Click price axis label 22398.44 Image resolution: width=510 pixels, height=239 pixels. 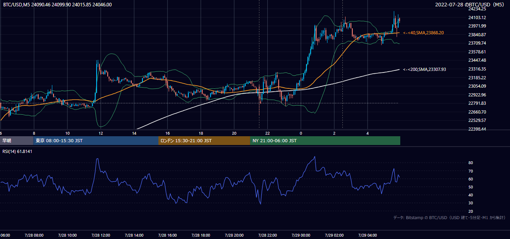477,129
